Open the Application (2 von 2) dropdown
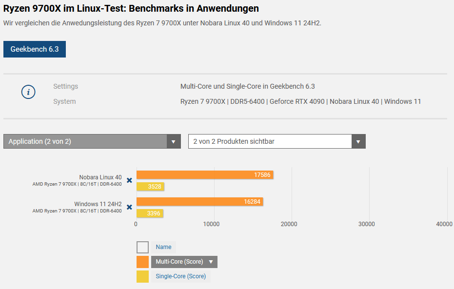Screen dimensions: 454x289 click(92, 141)
